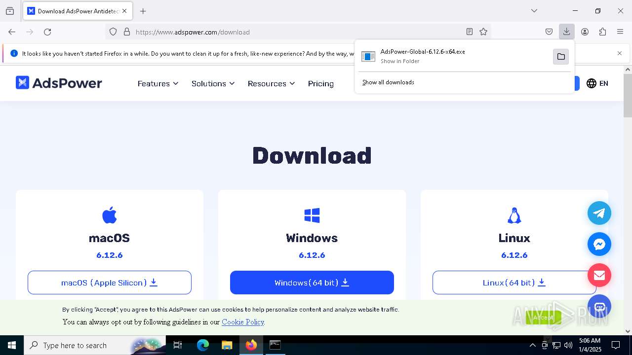632x355 pixels.
Task: Open containing folder for AdsPower download
Action: [x=561, y=57]
